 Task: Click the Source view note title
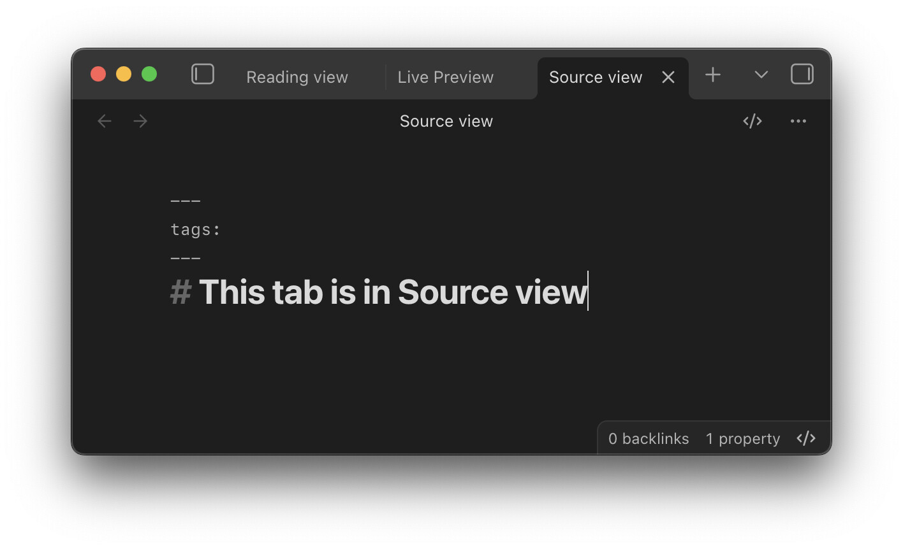(446, 121)
